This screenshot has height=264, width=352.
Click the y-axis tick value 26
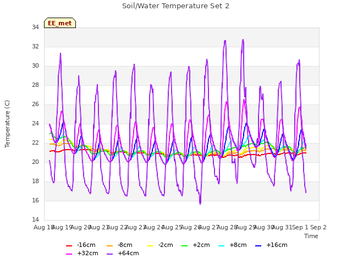(x=35, y=104)
